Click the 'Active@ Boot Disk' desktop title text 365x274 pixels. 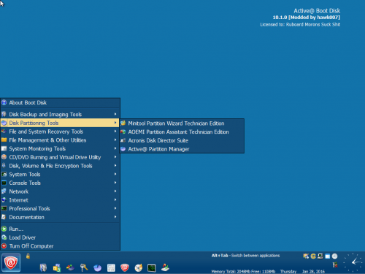[317, 11]
